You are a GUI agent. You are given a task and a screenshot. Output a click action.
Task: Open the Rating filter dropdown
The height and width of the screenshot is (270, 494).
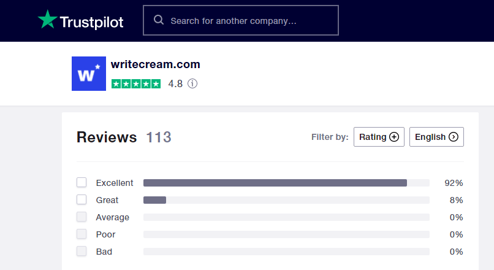(x=379, y=137)
